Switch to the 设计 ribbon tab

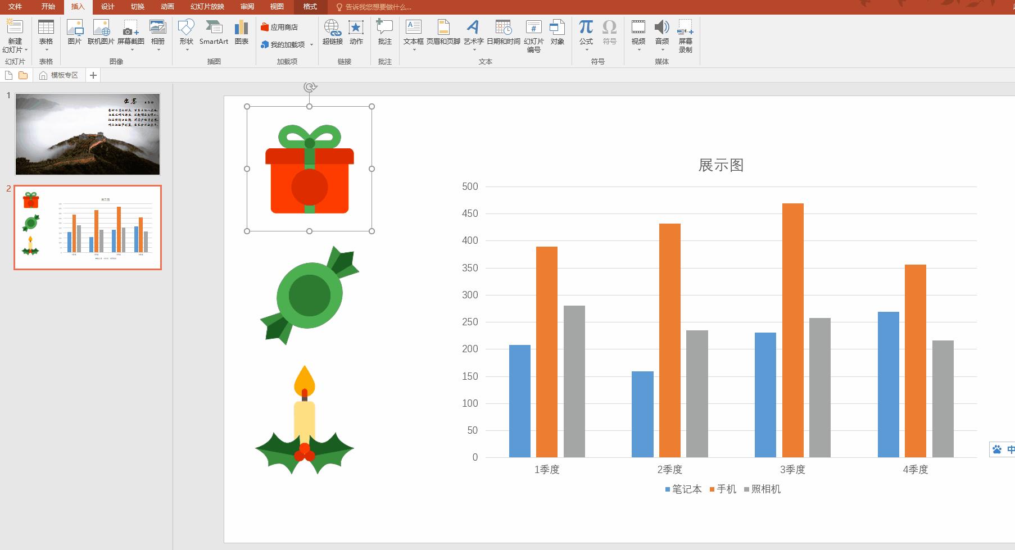pos(107,7)
